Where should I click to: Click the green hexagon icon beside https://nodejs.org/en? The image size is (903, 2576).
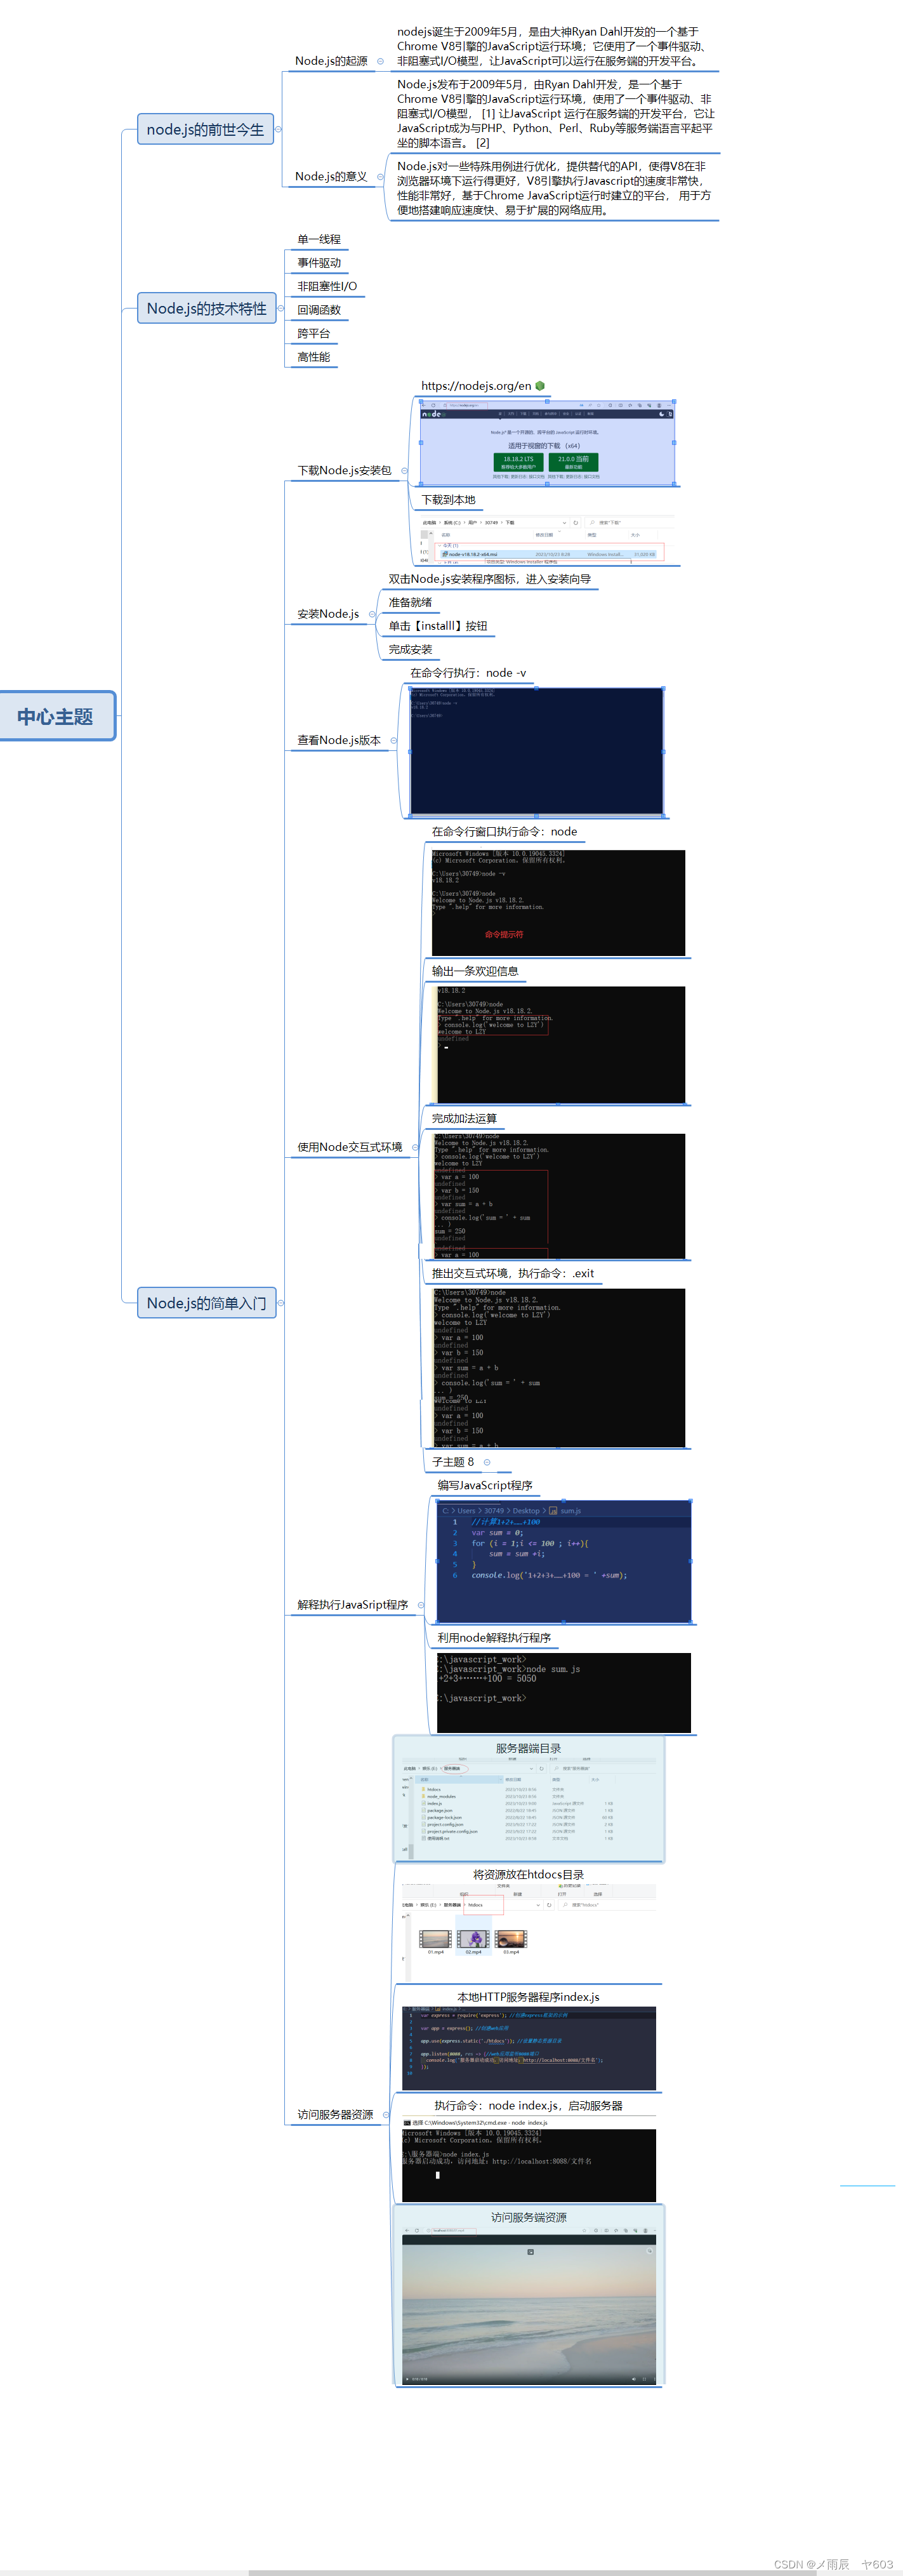pyautogui.click(x=540, y=386)
